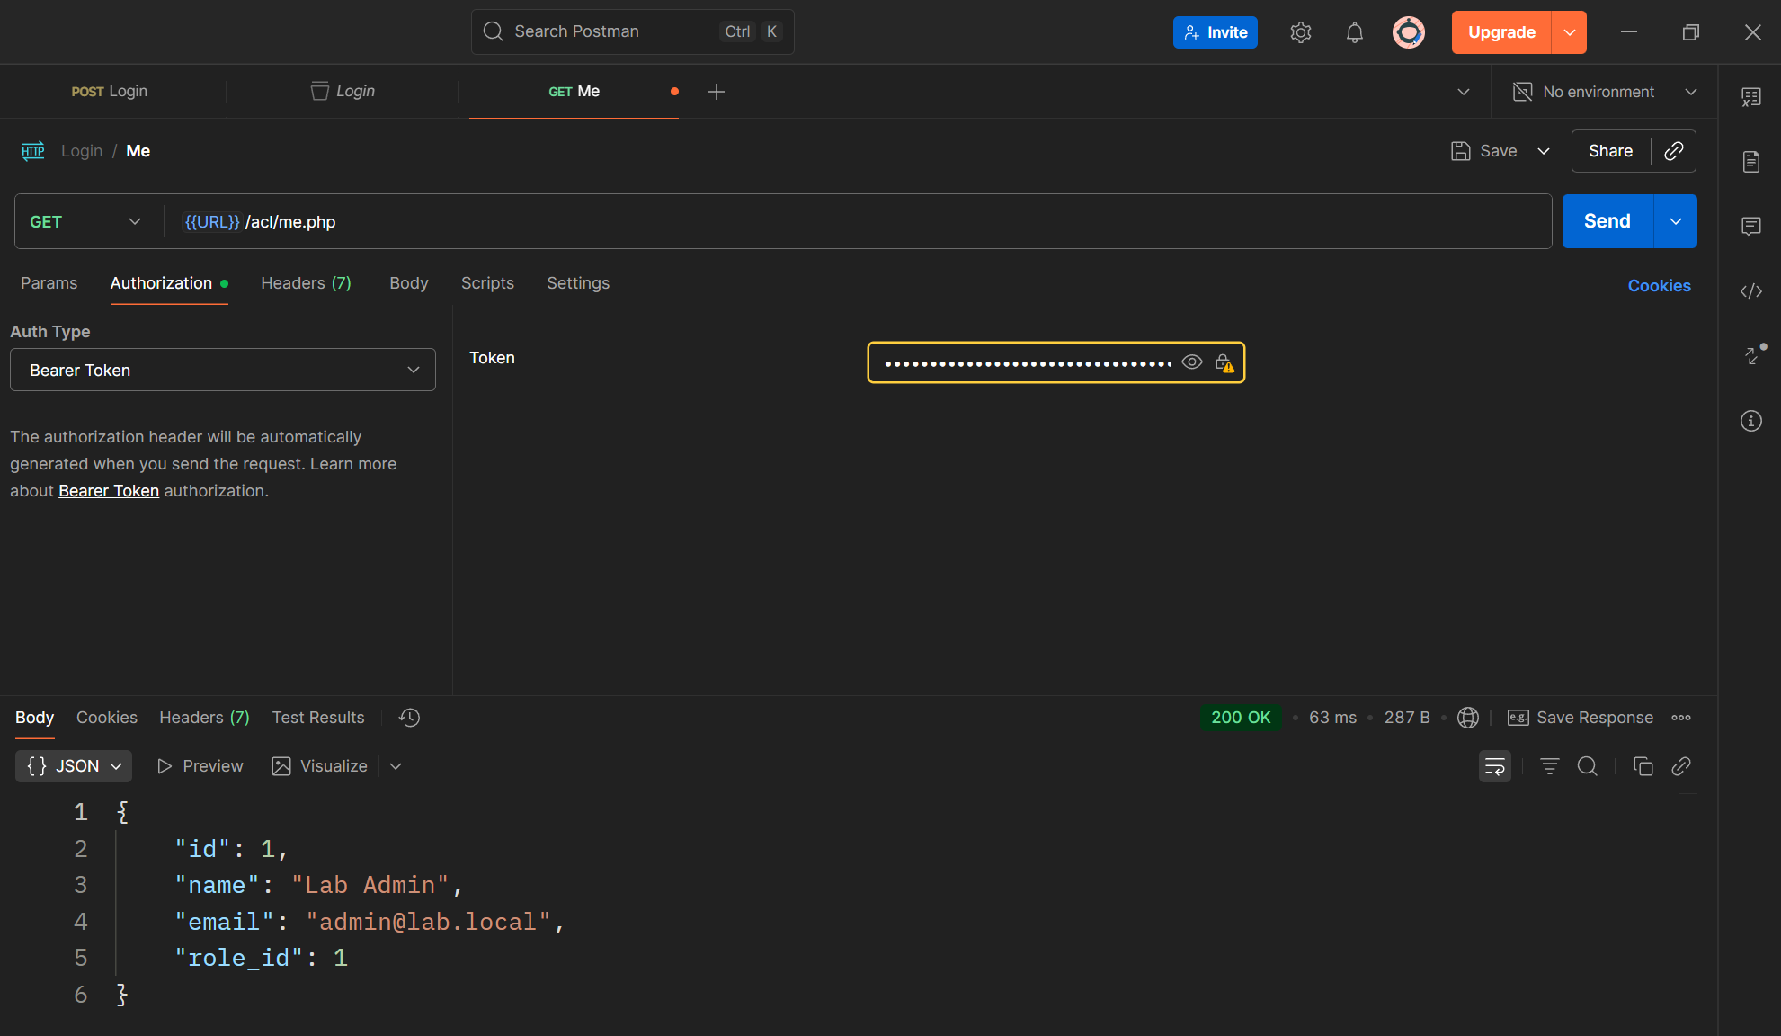The image size is (1781, 1036).
Task: Copy response body with copy icon
Action: point(1643,766)
